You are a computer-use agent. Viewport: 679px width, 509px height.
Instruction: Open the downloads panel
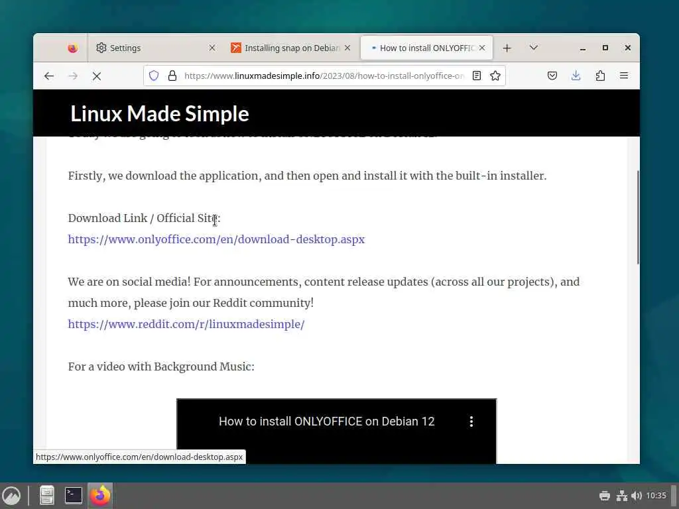pyautogui.click(x=576, y=76)
